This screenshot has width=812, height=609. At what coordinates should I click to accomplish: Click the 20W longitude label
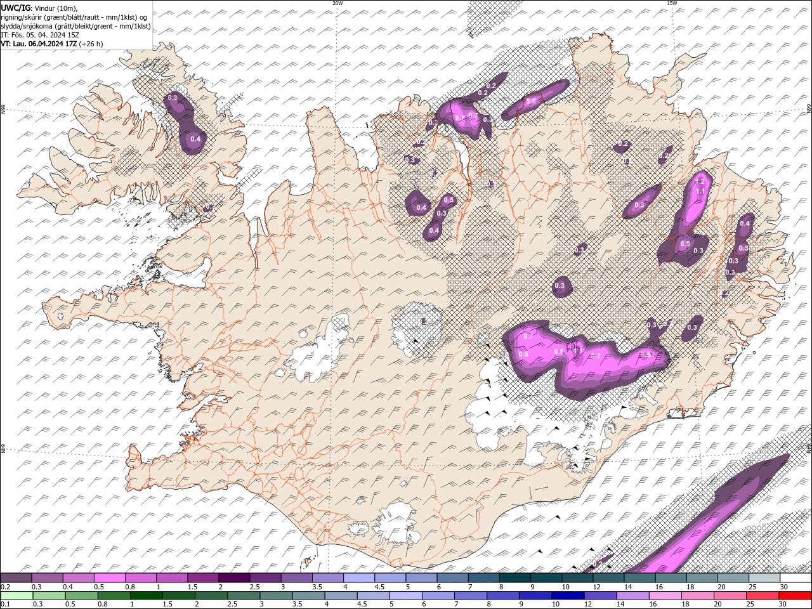point(337,3)
